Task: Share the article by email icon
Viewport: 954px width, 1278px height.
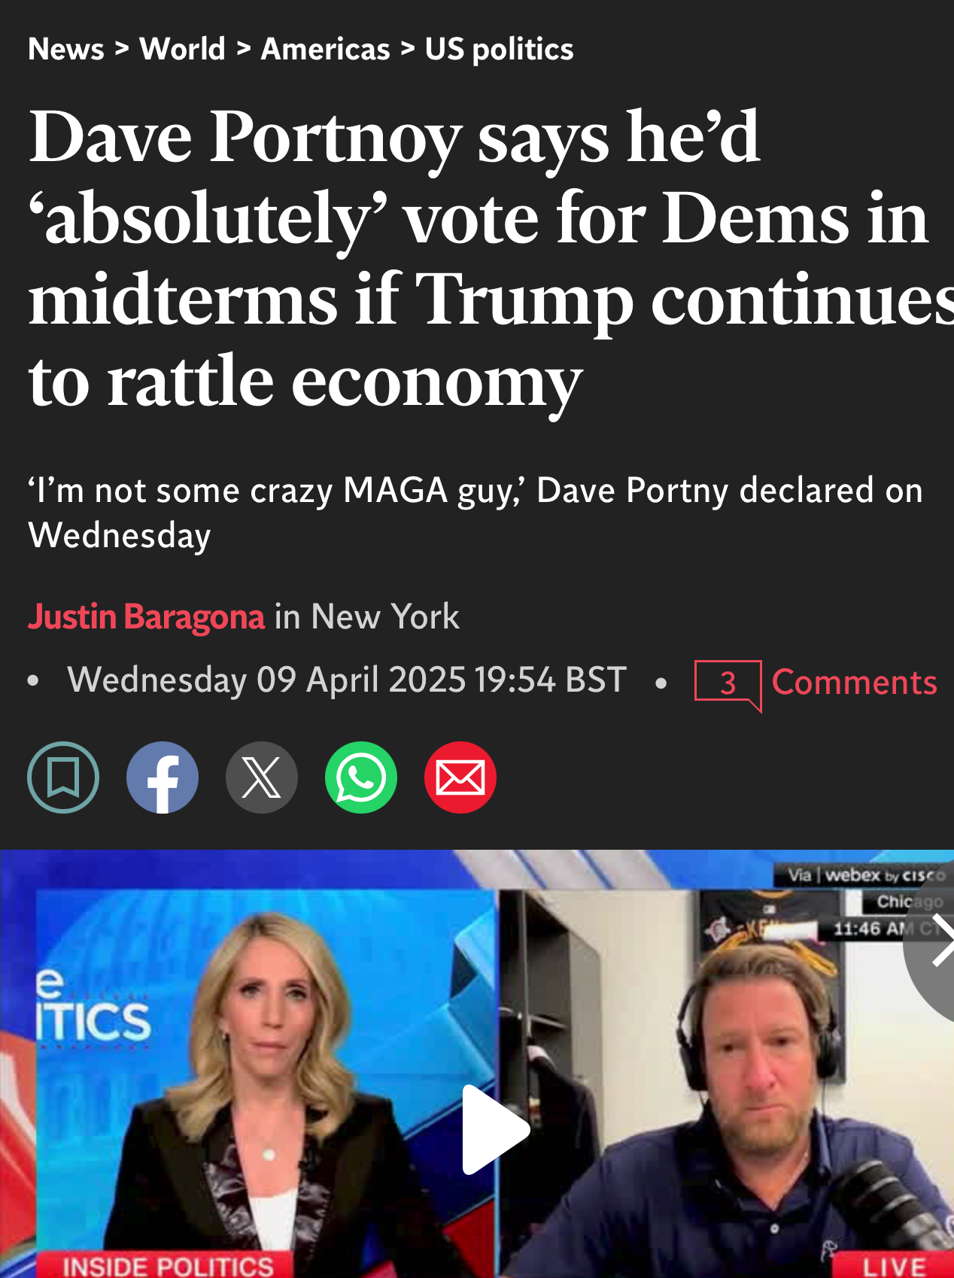Action: click(460, 777)
